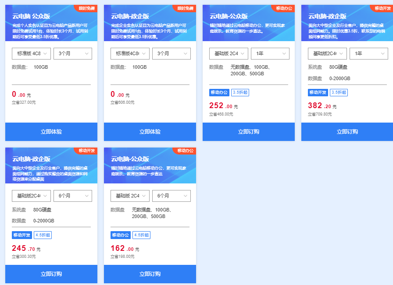Open the 6个月 dropdown in the 245.70元 card
This screenshot has width=393, height=285.
pos(73,196)
